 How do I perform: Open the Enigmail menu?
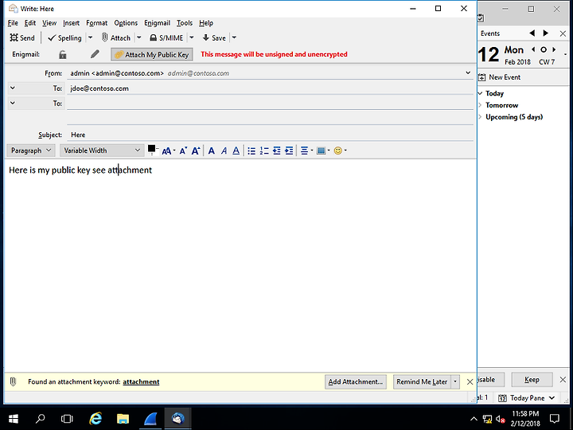[x=157, y=23]
